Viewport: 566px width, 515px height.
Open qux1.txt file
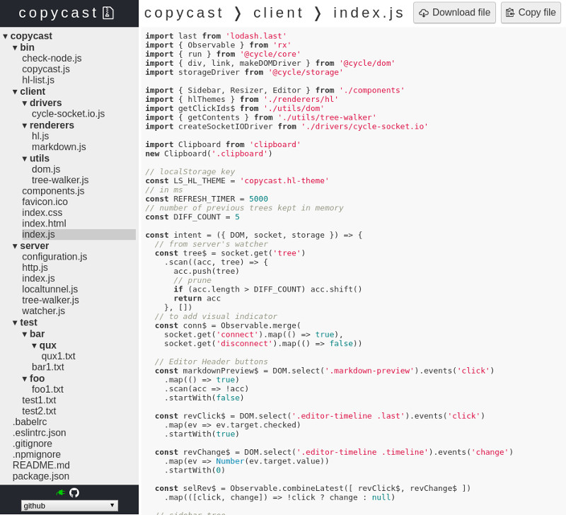(x=58, y=357)
